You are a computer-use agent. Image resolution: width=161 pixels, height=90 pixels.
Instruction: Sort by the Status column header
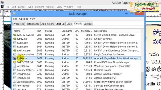[x=48, y=31]
